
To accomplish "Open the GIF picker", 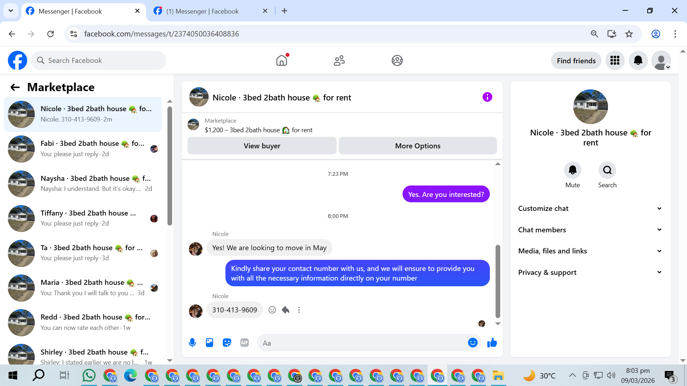I will pos(244,343).
